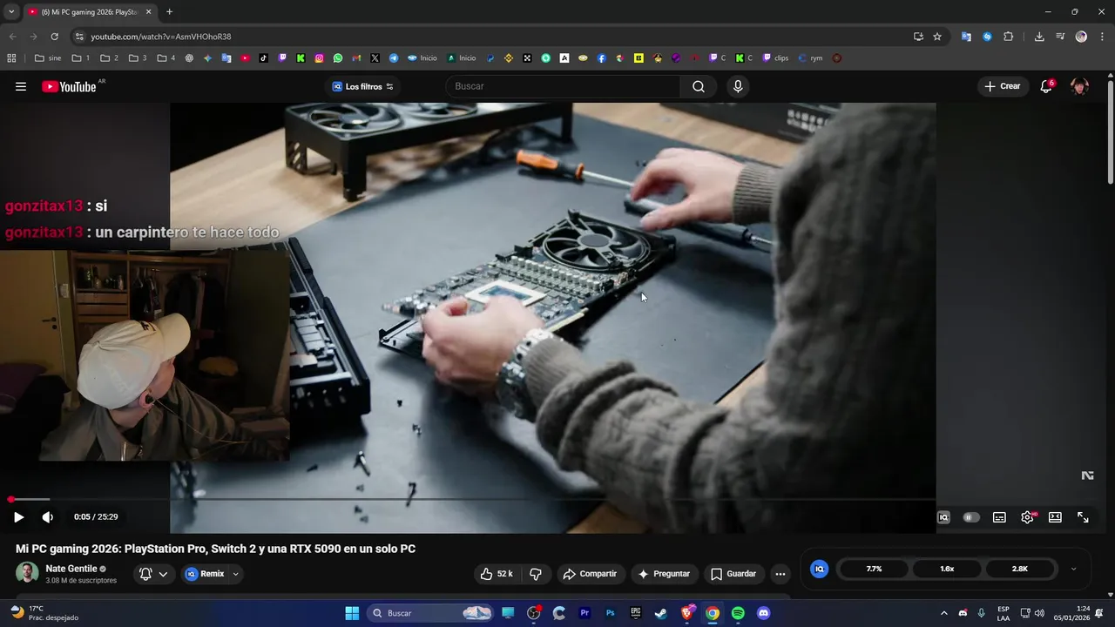
Task: Click the Remix button
Action: click(x=205, y=574)
